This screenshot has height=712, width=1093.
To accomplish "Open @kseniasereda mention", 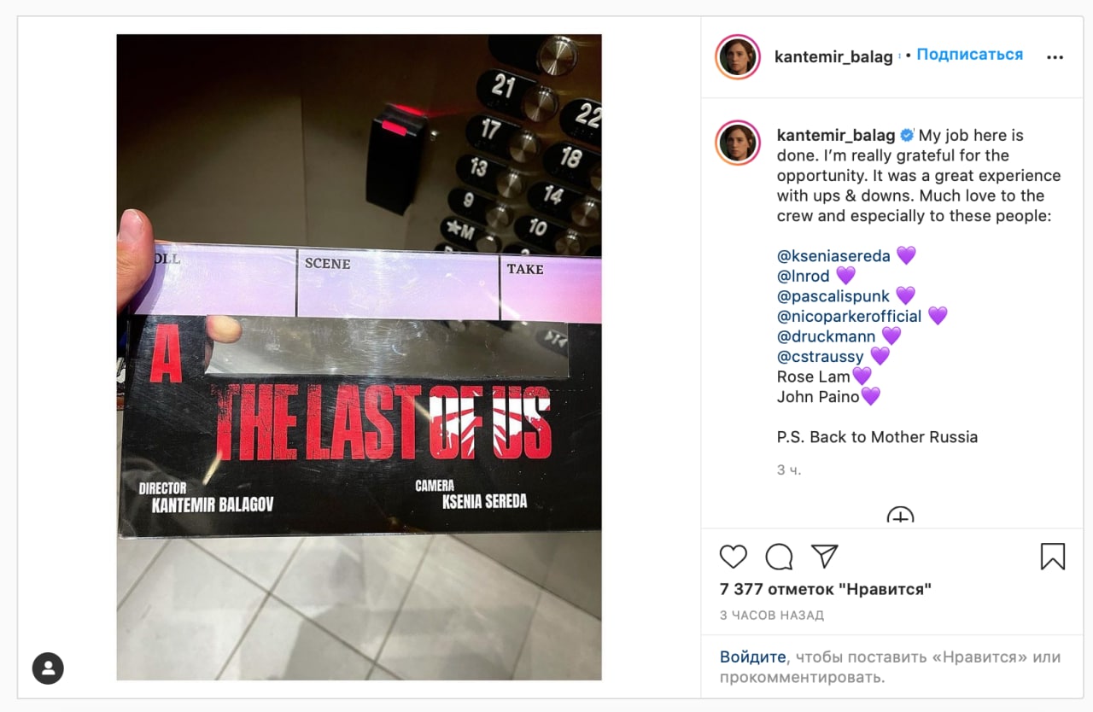I will [x=833, y=255].
